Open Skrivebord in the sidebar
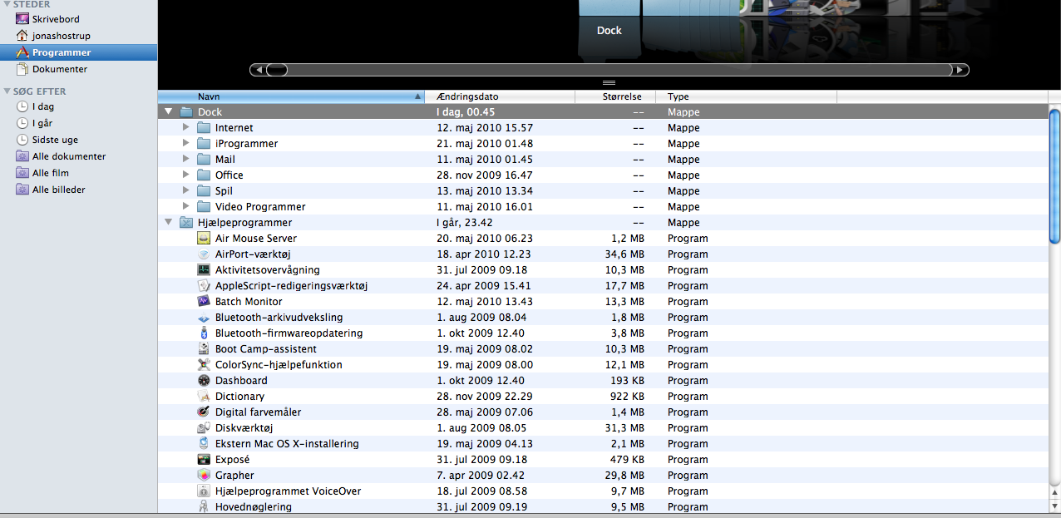This screenshot has height=518, width=1061. point(57,19)
